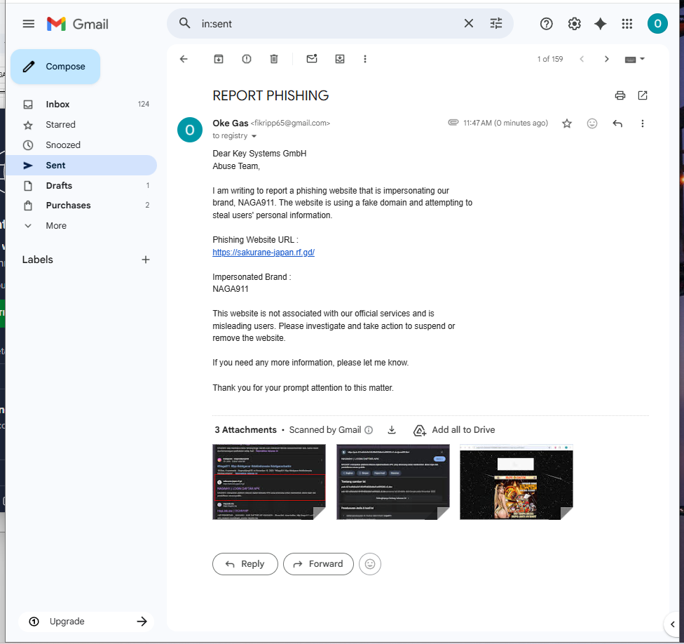The image size is (684, 644).
Task: Download all attachments
Action: 392,430
